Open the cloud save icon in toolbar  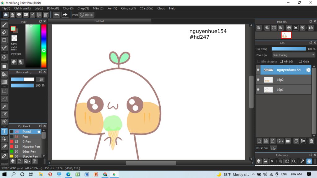(x=6, y=15)
